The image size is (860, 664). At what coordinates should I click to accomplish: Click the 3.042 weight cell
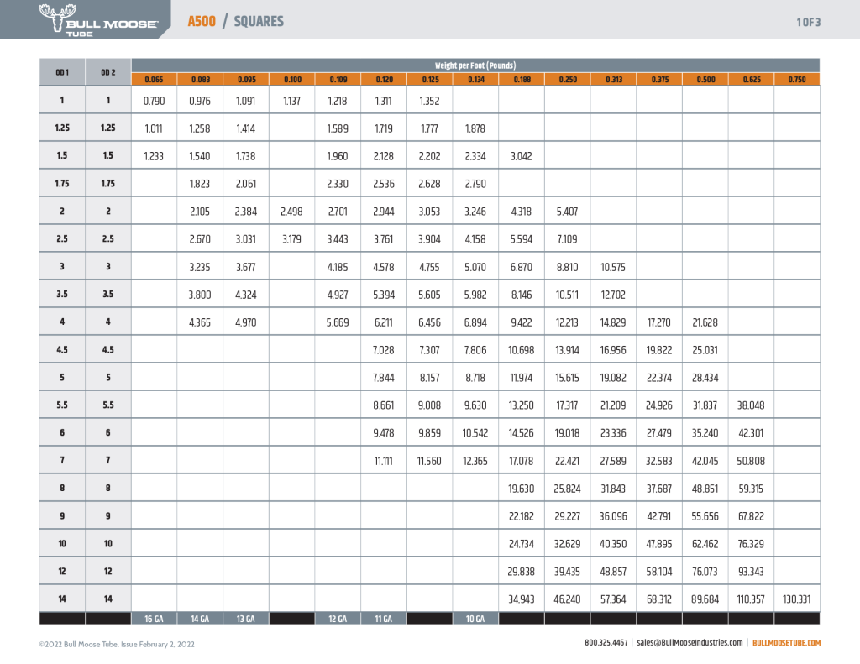click(x=521, y=156)
